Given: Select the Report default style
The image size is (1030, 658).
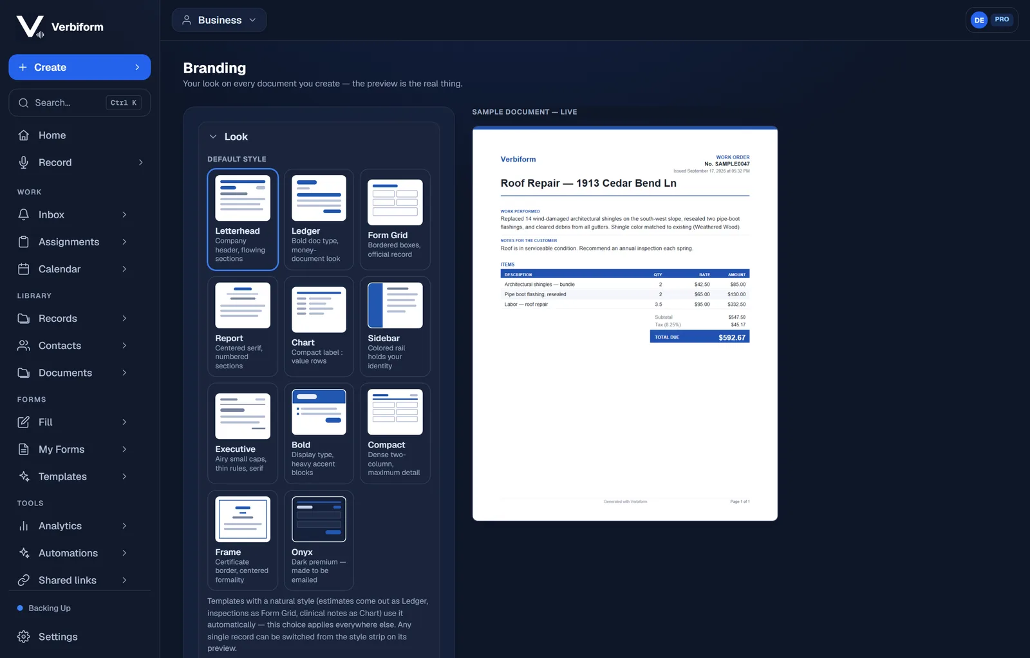Looking at the screenshot, I should tap(243, 326).
